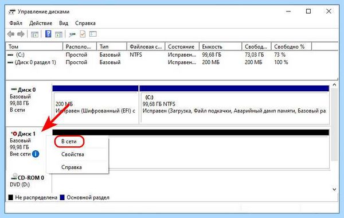Sort by the Файловая с... column header
The height and width of the screenshot is (218, 344).
point(146,46)
